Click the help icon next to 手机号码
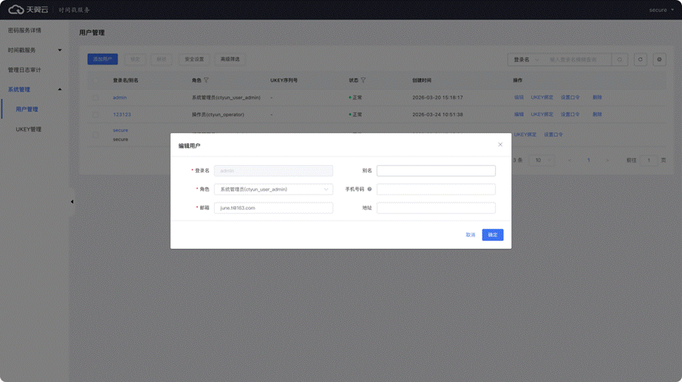The image size is (682, 382). [x=370, y=190]
